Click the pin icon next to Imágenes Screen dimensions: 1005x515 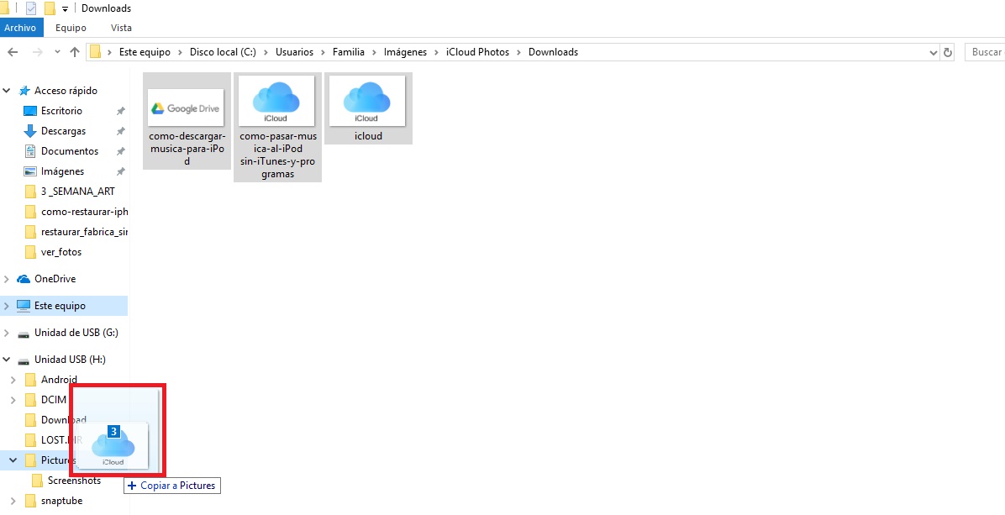(x=120, y=171)
